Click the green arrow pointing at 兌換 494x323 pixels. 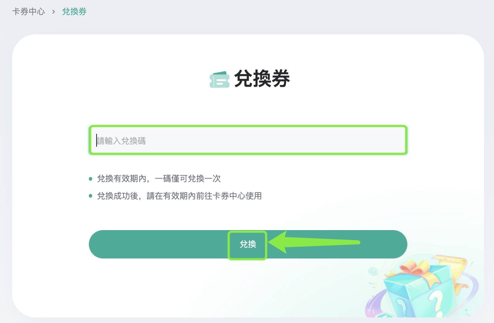(x=314, y=242)
